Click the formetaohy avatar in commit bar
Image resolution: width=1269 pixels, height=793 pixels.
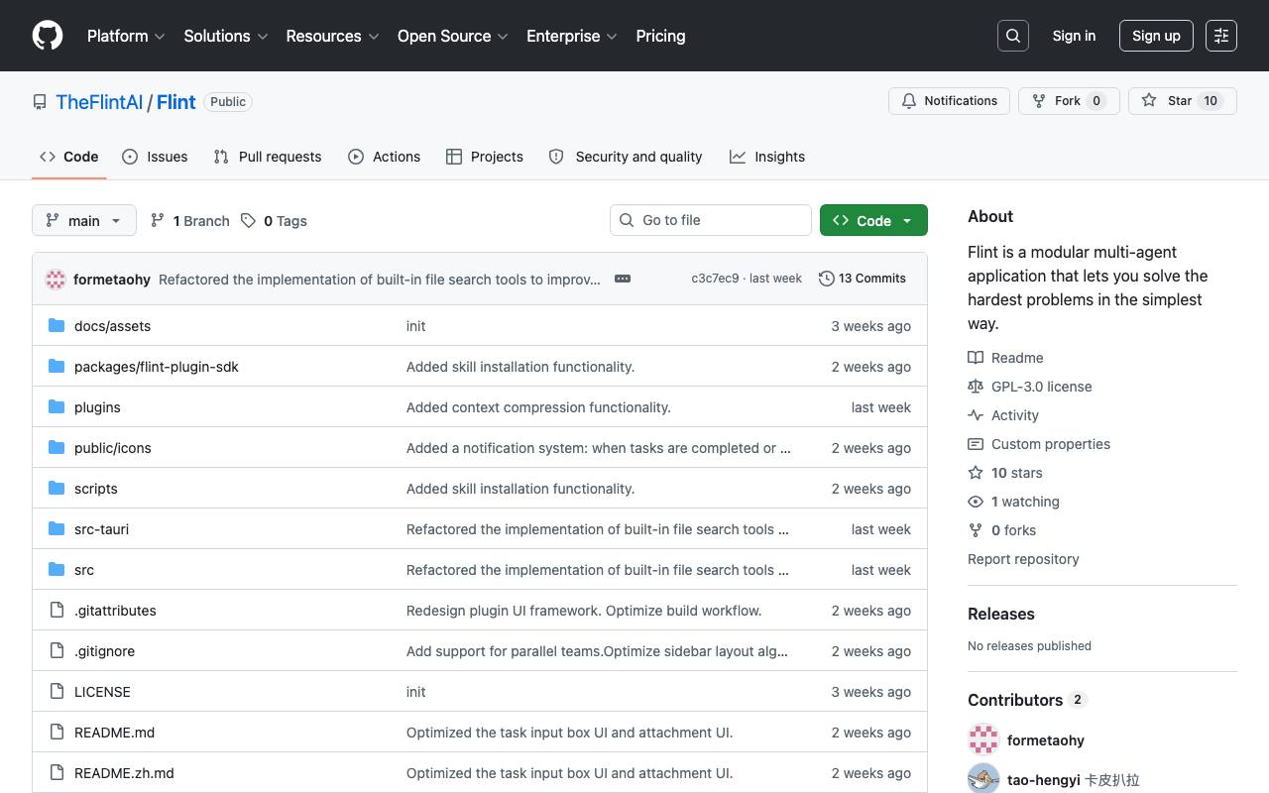pos(56,280)
